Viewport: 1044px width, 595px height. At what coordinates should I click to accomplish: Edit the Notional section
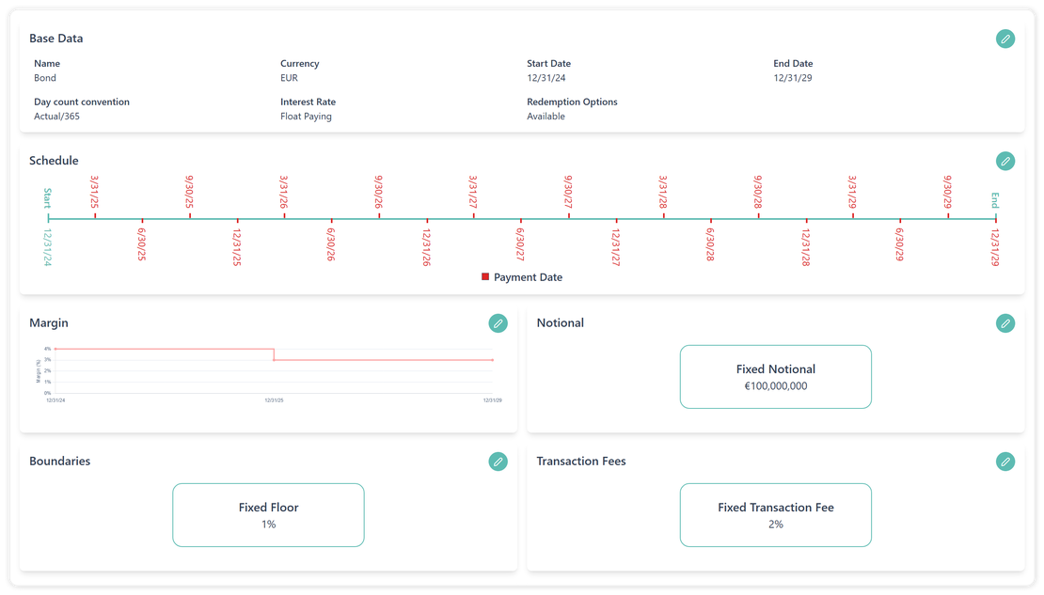[x=1005, y=323]
